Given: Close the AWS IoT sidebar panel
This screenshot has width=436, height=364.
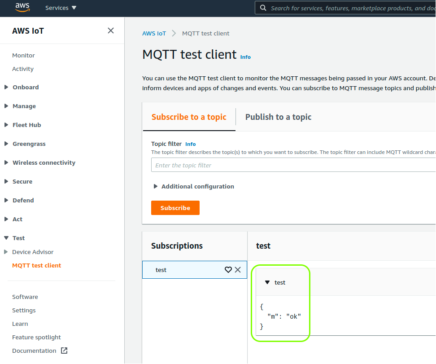Looking at the screenshot, I should [x=111, y=31].
